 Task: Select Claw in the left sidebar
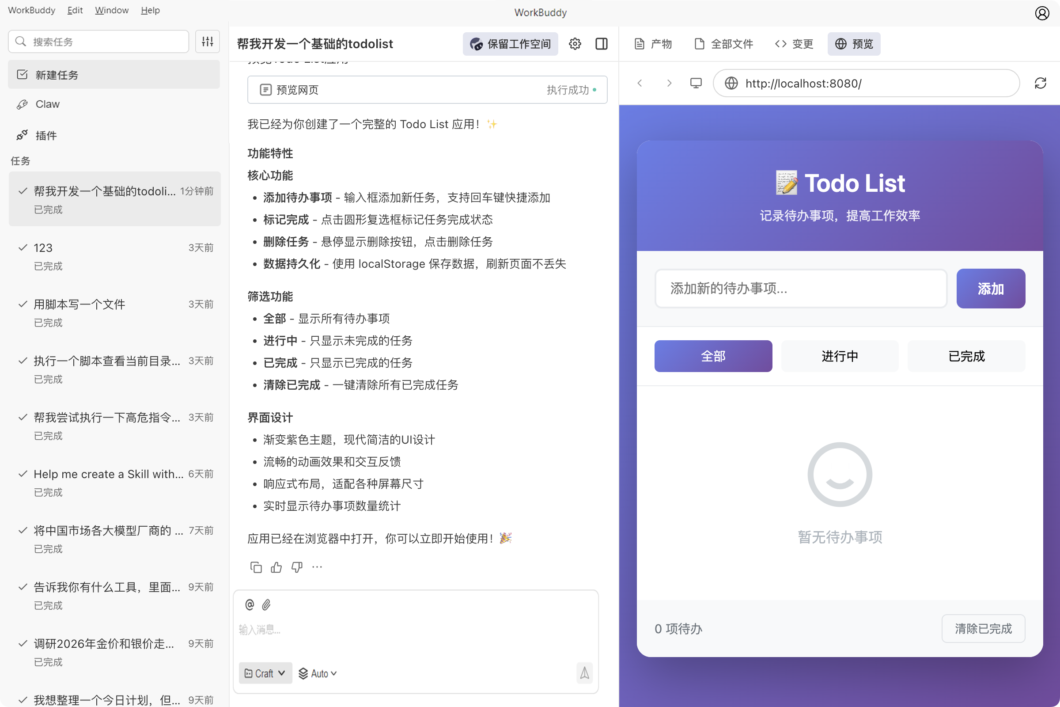click(47, 104)
